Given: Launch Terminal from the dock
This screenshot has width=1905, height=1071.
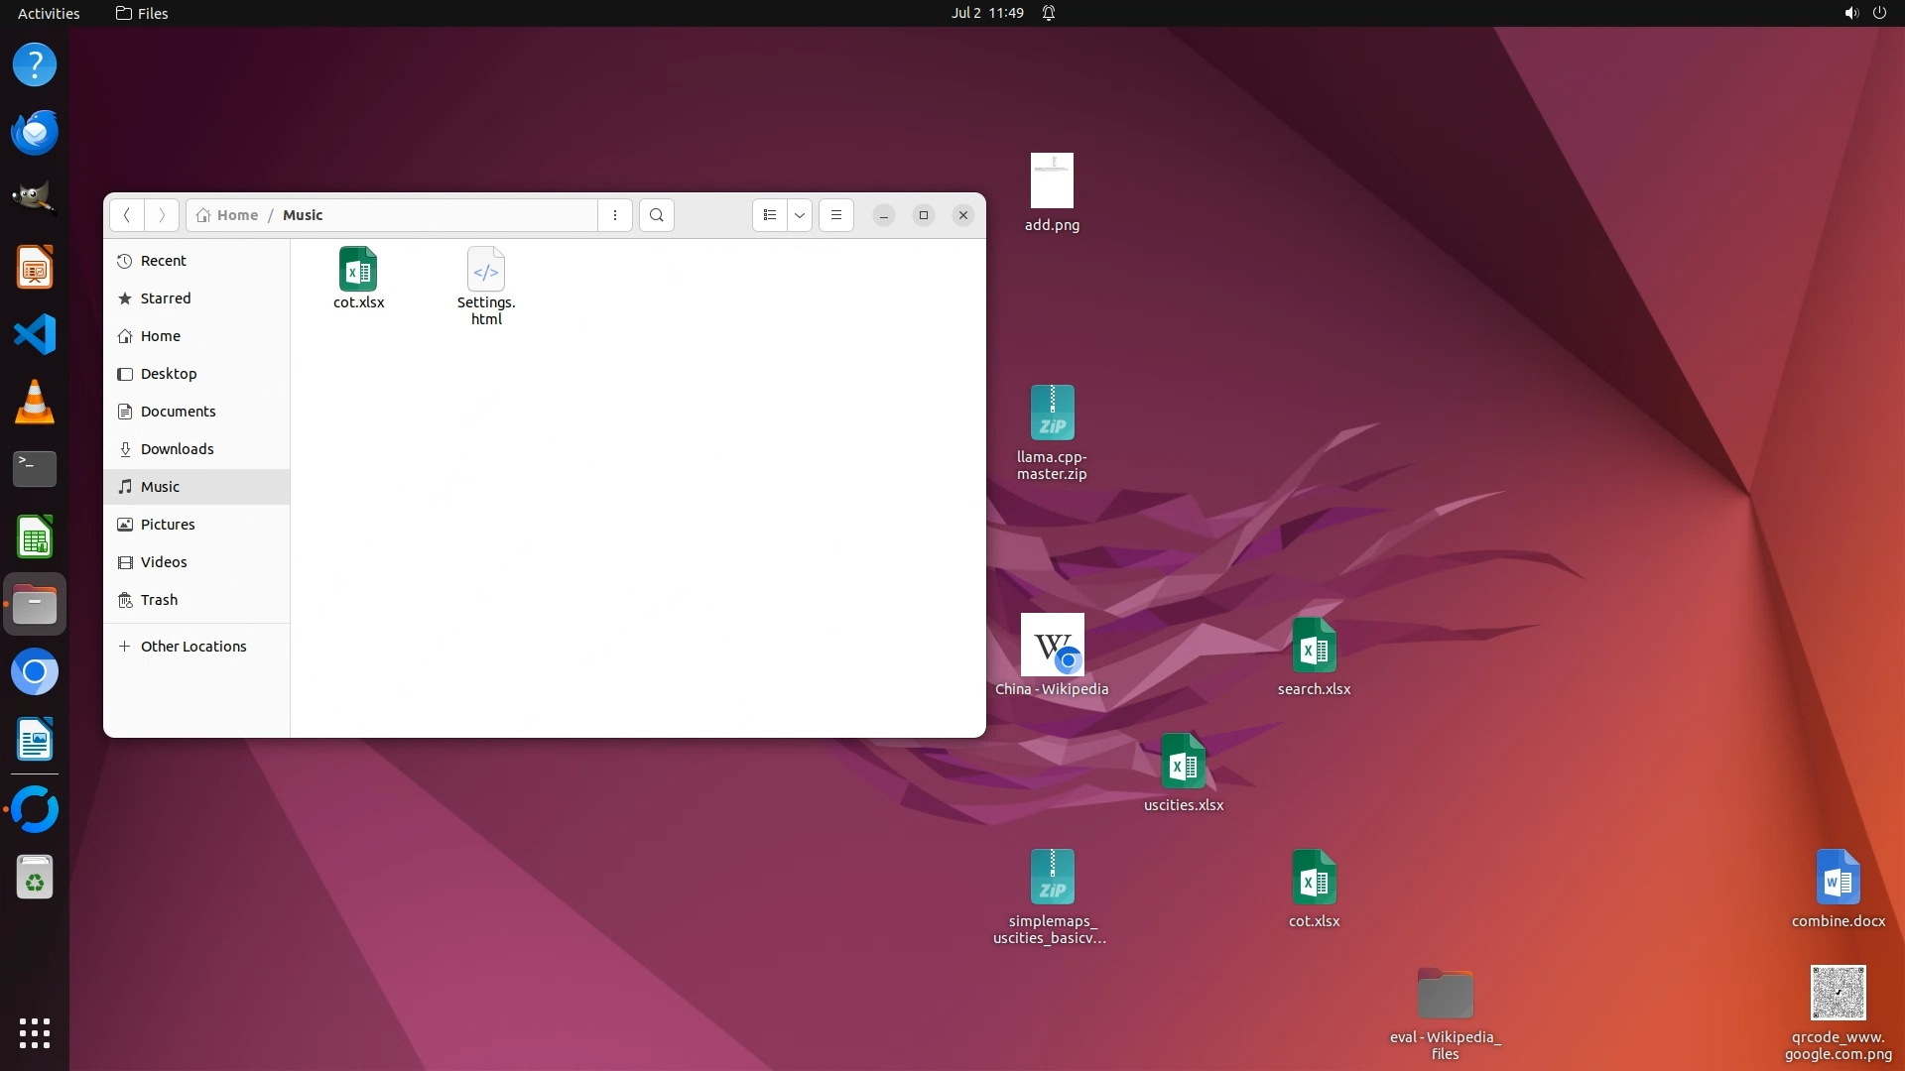Looking at the screenshot, I should pyautogui.click(x=35, y=469).
